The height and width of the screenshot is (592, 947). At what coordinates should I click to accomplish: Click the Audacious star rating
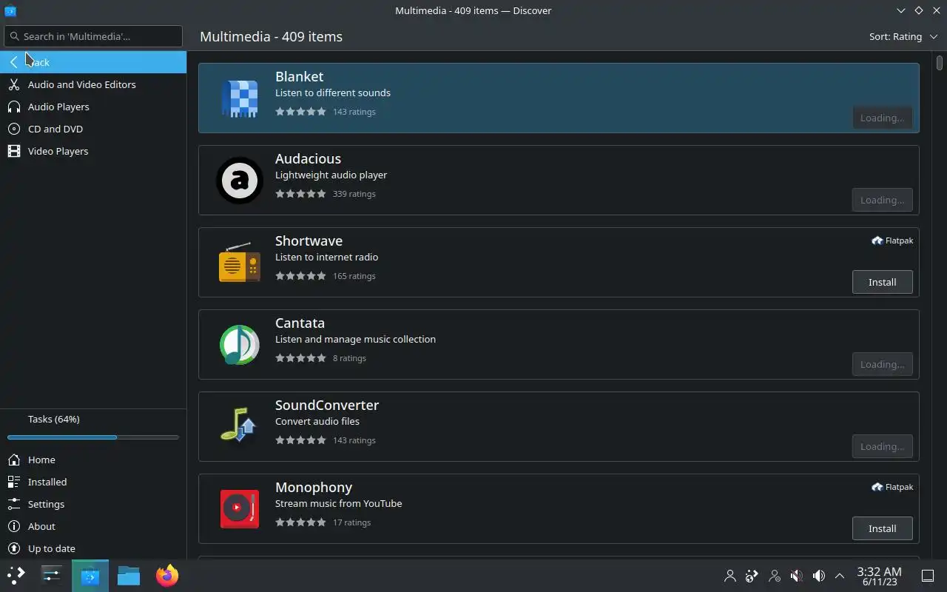tap(300, 194)
